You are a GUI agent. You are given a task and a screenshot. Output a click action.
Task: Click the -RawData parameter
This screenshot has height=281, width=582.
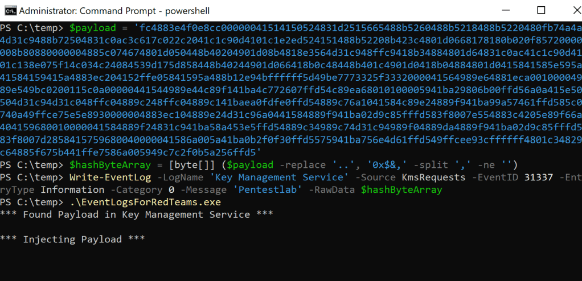pyautogui.click(x=330, y=189)
